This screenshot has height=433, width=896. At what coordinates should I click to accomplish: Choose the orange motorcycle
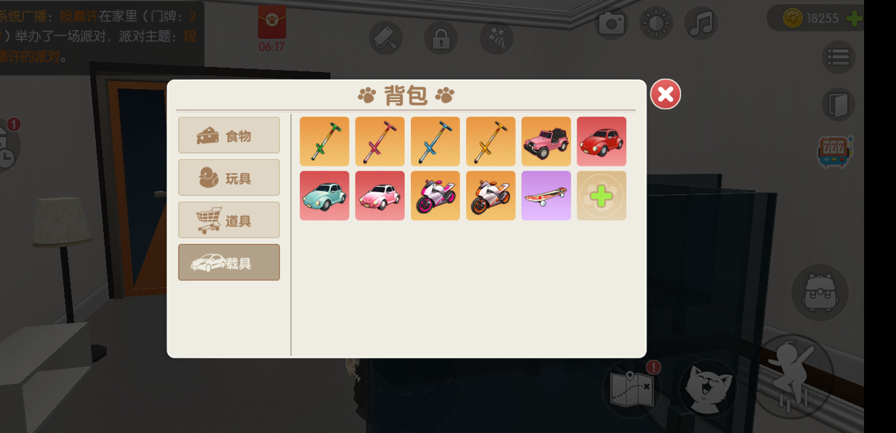click(491, 195)
